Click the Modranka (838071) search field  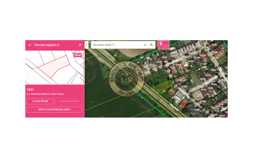[117, 45]
